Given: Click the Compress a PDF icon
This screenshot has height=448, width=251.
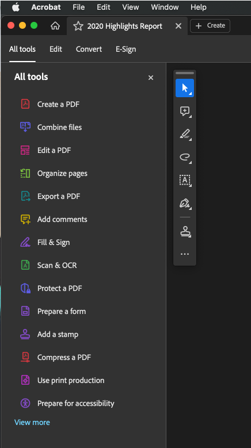Looking at the screenshot, I should click(25, 357).
